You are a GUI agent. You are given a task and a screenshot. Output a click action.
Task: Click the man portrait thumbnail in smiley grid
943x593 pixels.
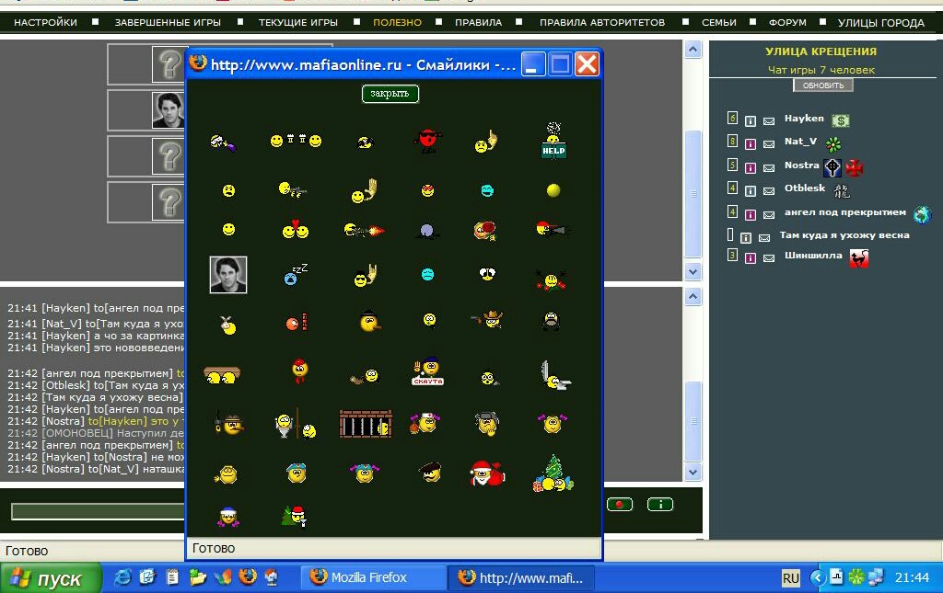[x=228, y=275]
